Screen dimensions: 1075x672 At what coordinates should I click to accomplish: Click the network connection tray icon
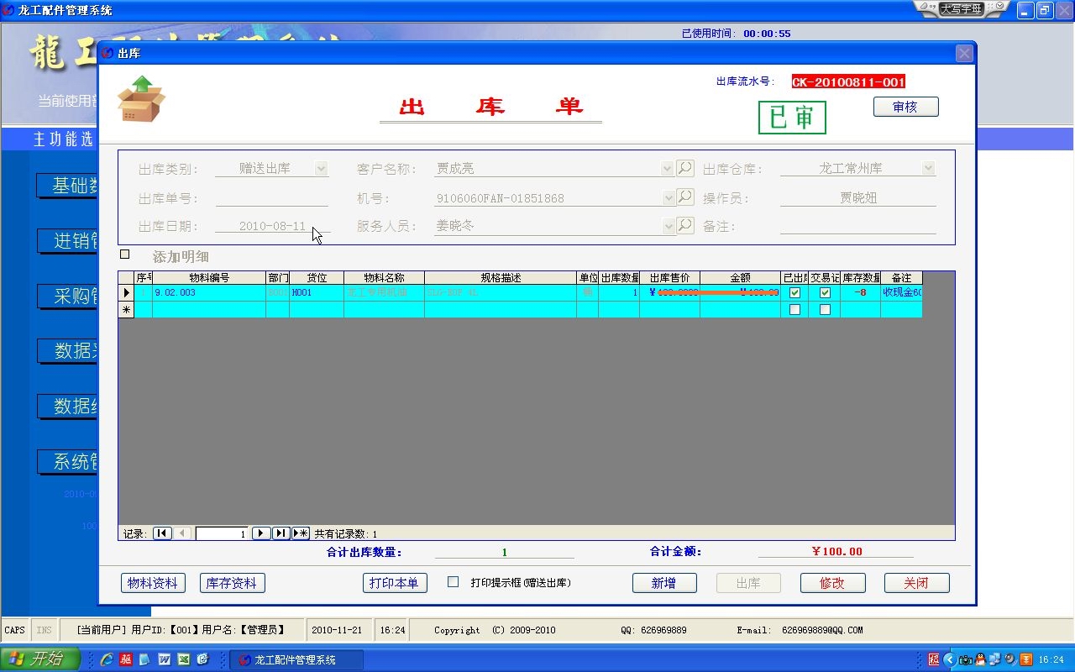point(995,659)
